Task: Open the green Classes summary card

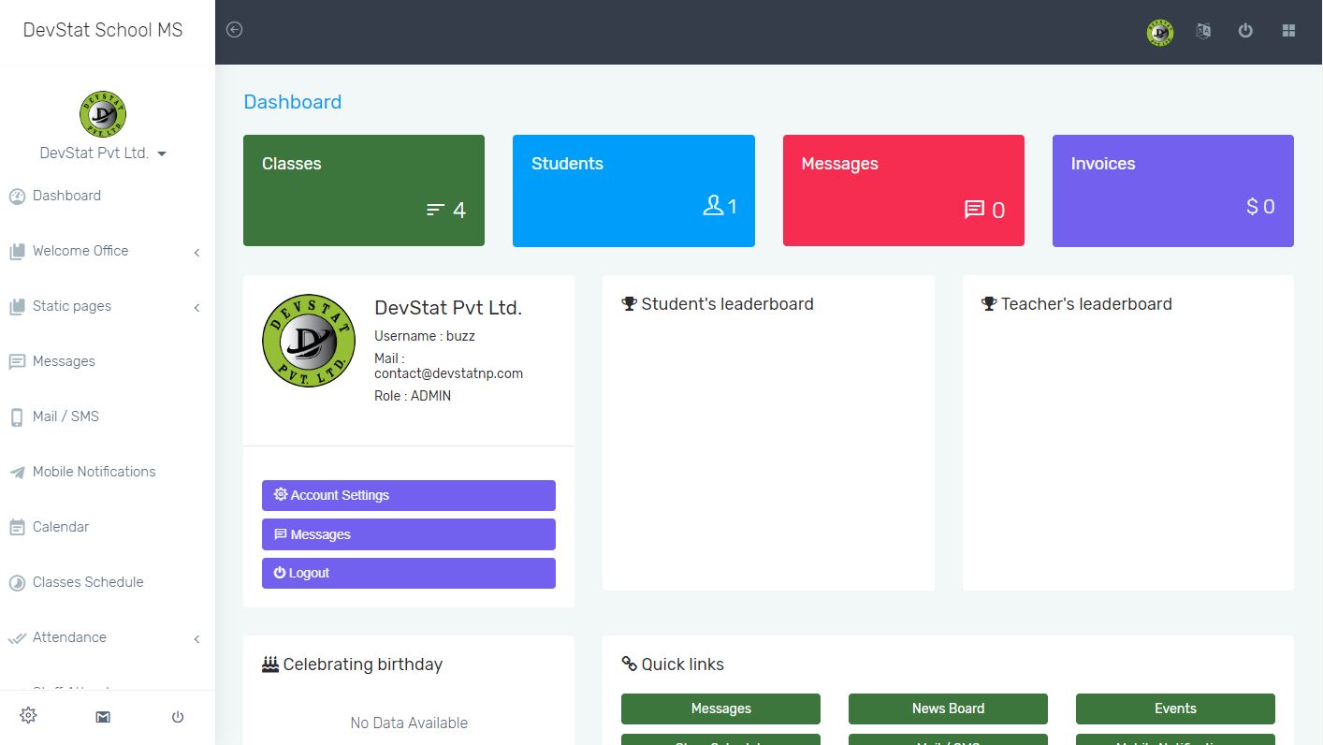Action: click(x=364, y=191)
